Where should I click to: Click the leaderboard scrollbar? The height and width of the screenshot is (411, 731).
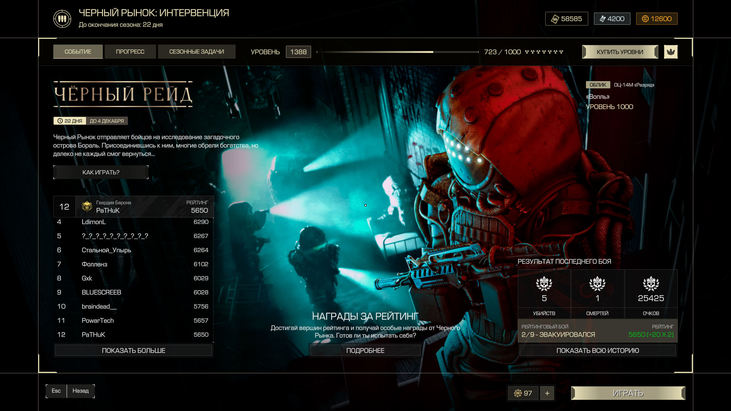[213, 280]
